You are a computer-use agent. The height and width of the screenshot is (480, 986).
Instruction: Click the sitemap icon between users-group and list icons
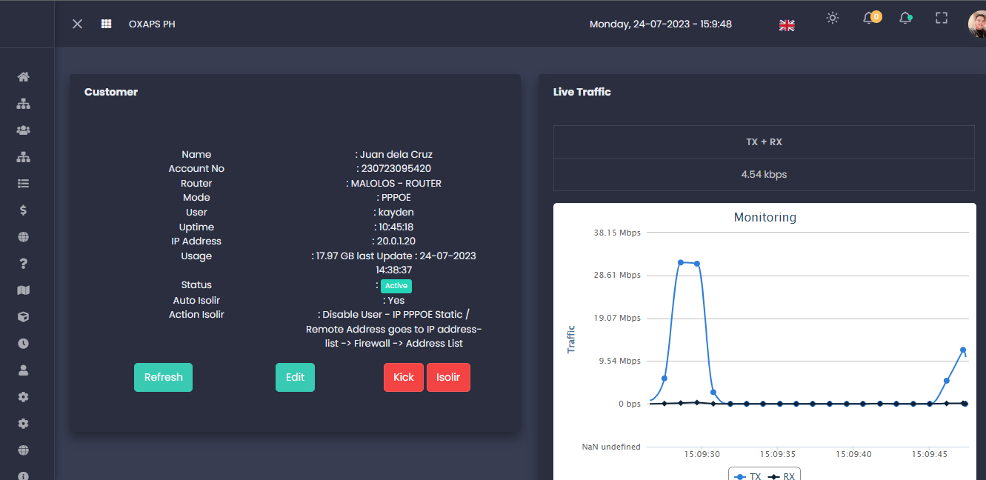pyautogui.click(x=23, y=157)
